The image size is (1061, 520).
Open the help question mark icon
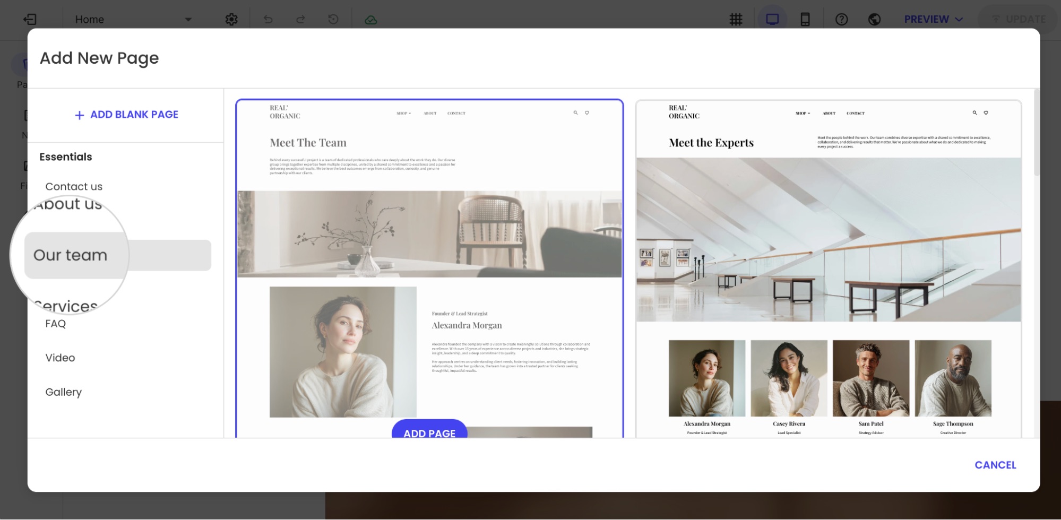pos(841,19)
